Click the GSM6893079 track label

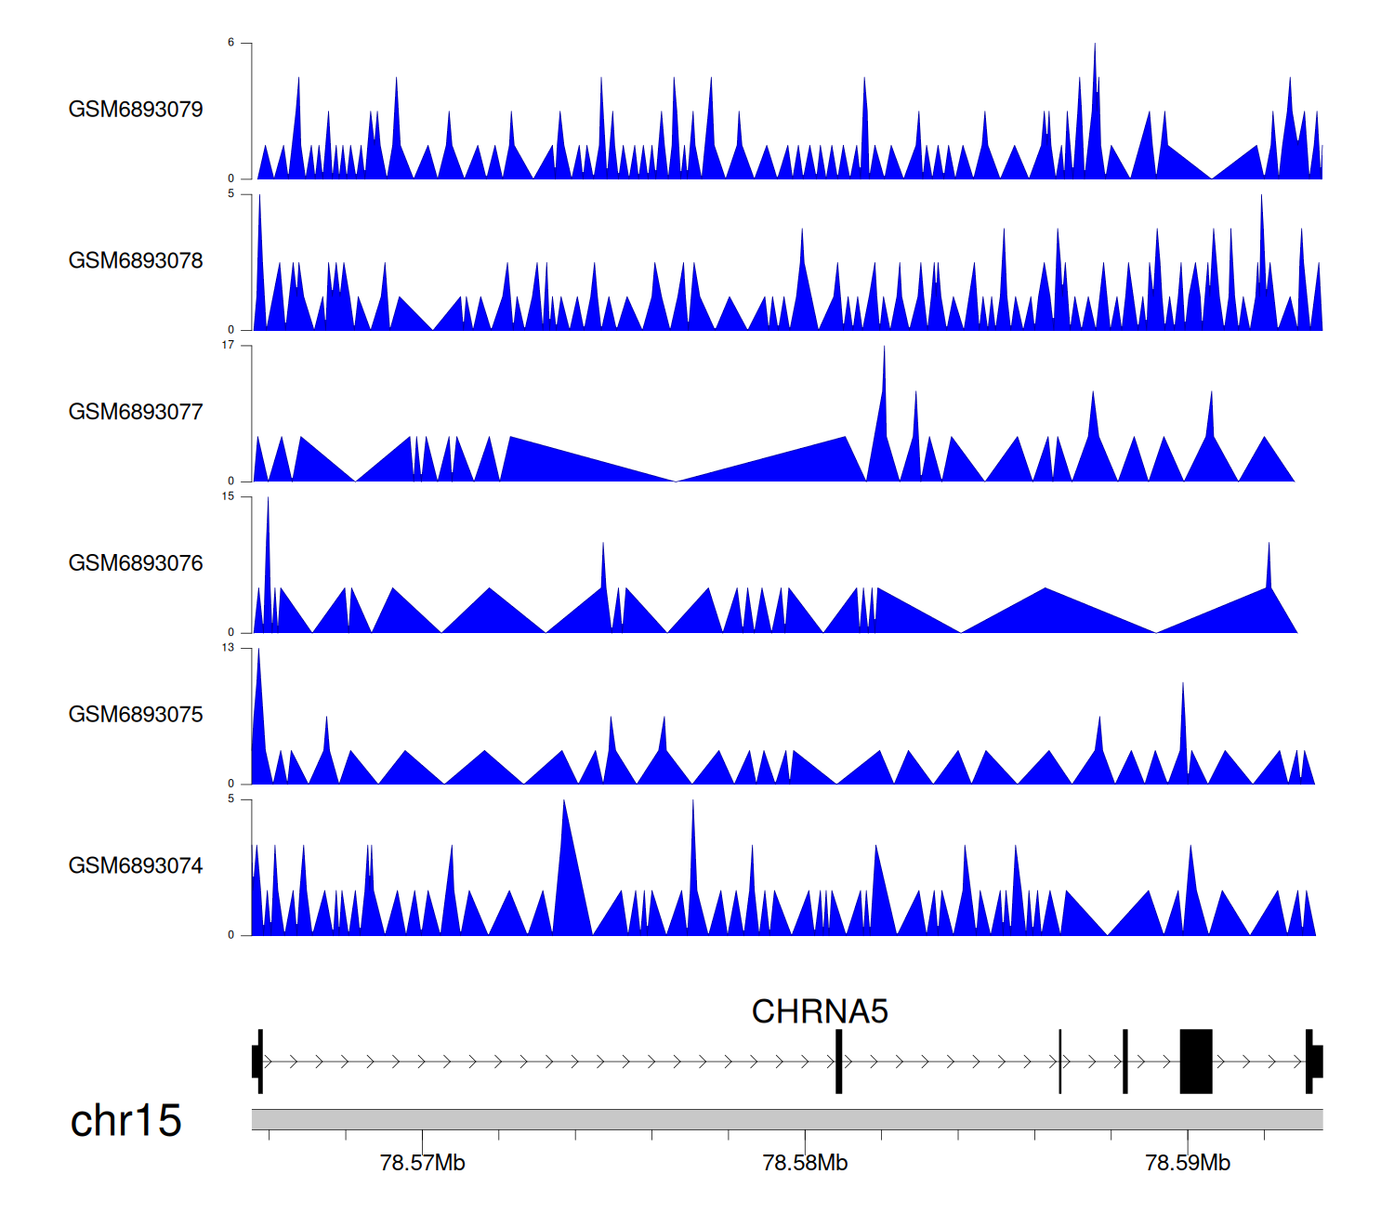click(x=136, y=110)
